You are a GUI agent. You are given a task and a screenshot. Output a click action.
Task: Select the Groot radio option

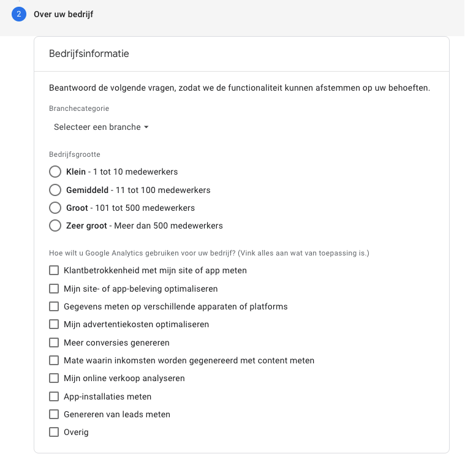tap(55, 208)
